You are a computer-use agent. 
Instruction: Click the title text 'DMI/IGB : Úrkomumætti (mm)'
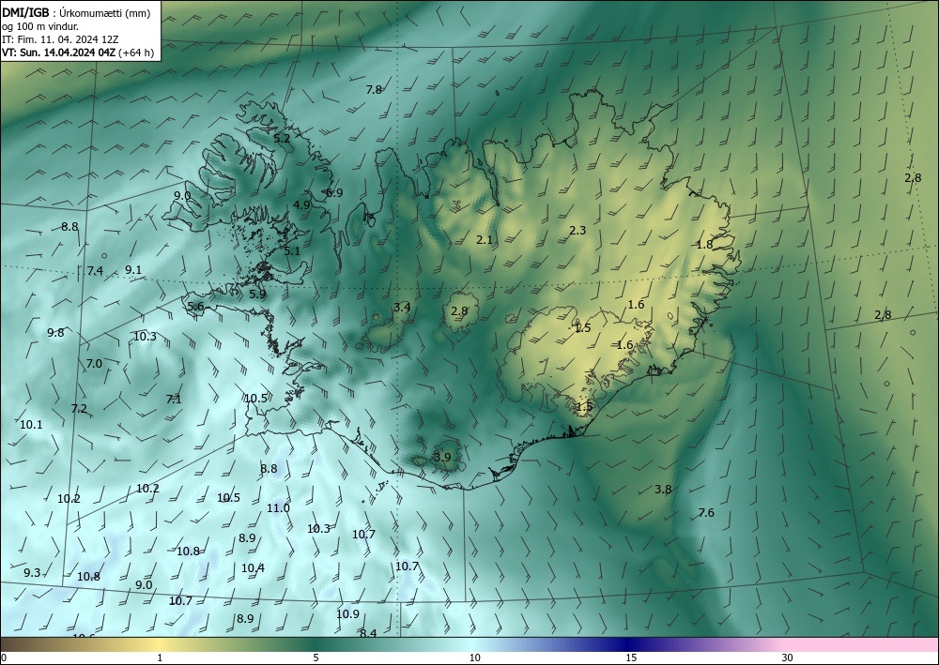pyautogui.click(x=75, y=11)
